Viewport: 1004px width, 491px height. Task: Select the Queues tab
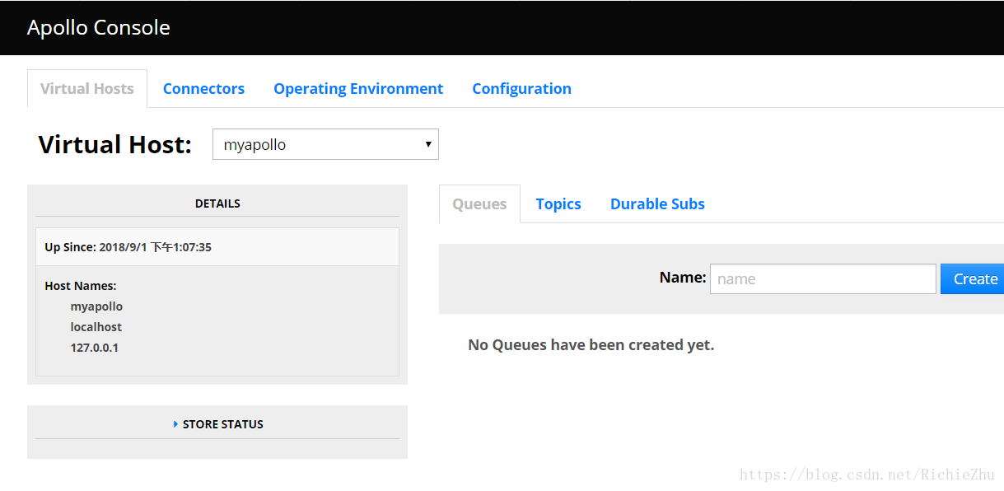click(479, 204)
